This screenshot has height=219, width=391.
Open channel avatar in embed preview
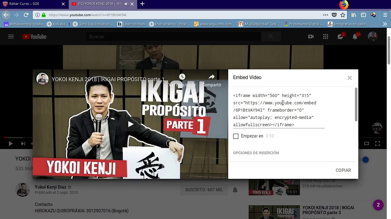tap(42, 79)
